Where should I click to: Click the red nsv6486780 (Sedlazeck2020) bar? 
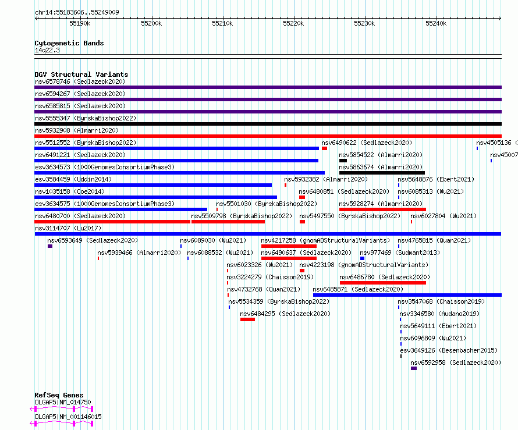click(383, 283)
